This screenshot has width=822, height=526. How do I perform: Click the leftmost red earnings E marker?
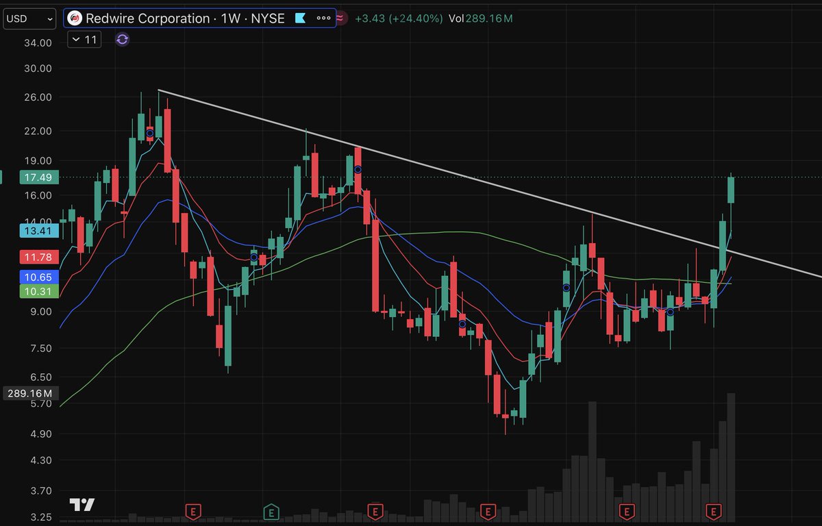pos(194,510)
